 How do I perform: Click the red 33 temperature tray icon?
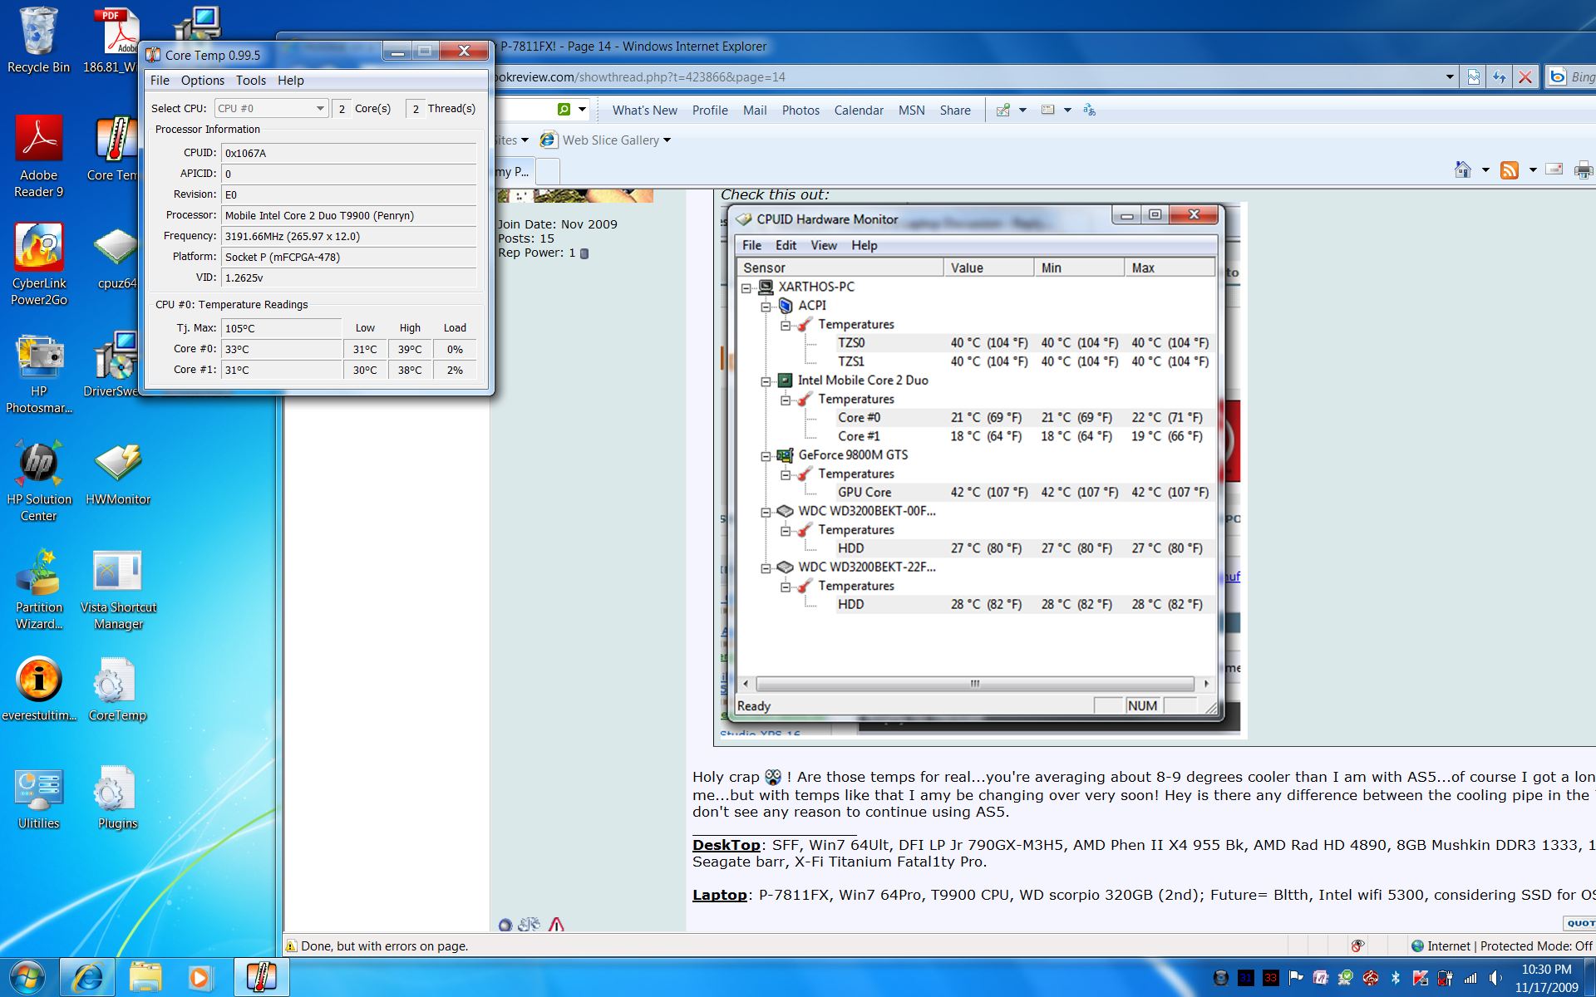click(1271, 978)
